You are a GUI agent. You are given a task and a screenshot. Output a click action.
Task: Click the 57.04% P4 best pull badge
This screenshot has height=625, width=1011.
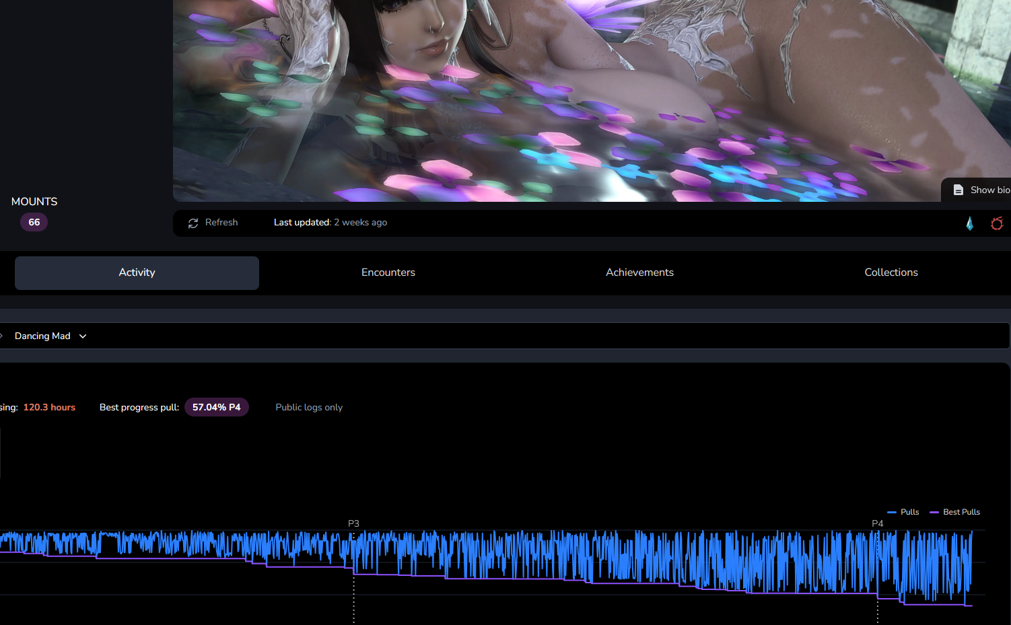coord(217,407)
